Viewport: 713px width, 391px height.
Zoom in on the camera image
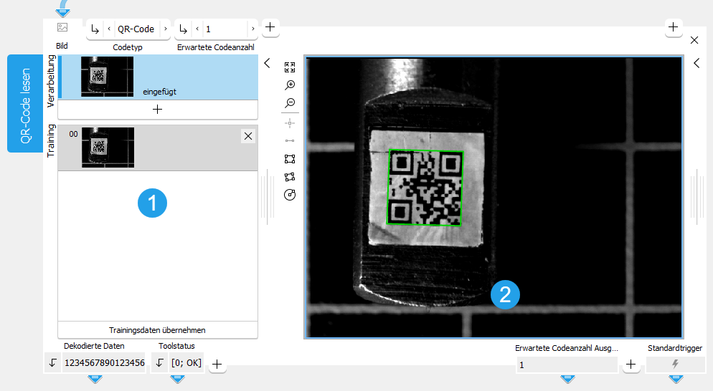290,85
